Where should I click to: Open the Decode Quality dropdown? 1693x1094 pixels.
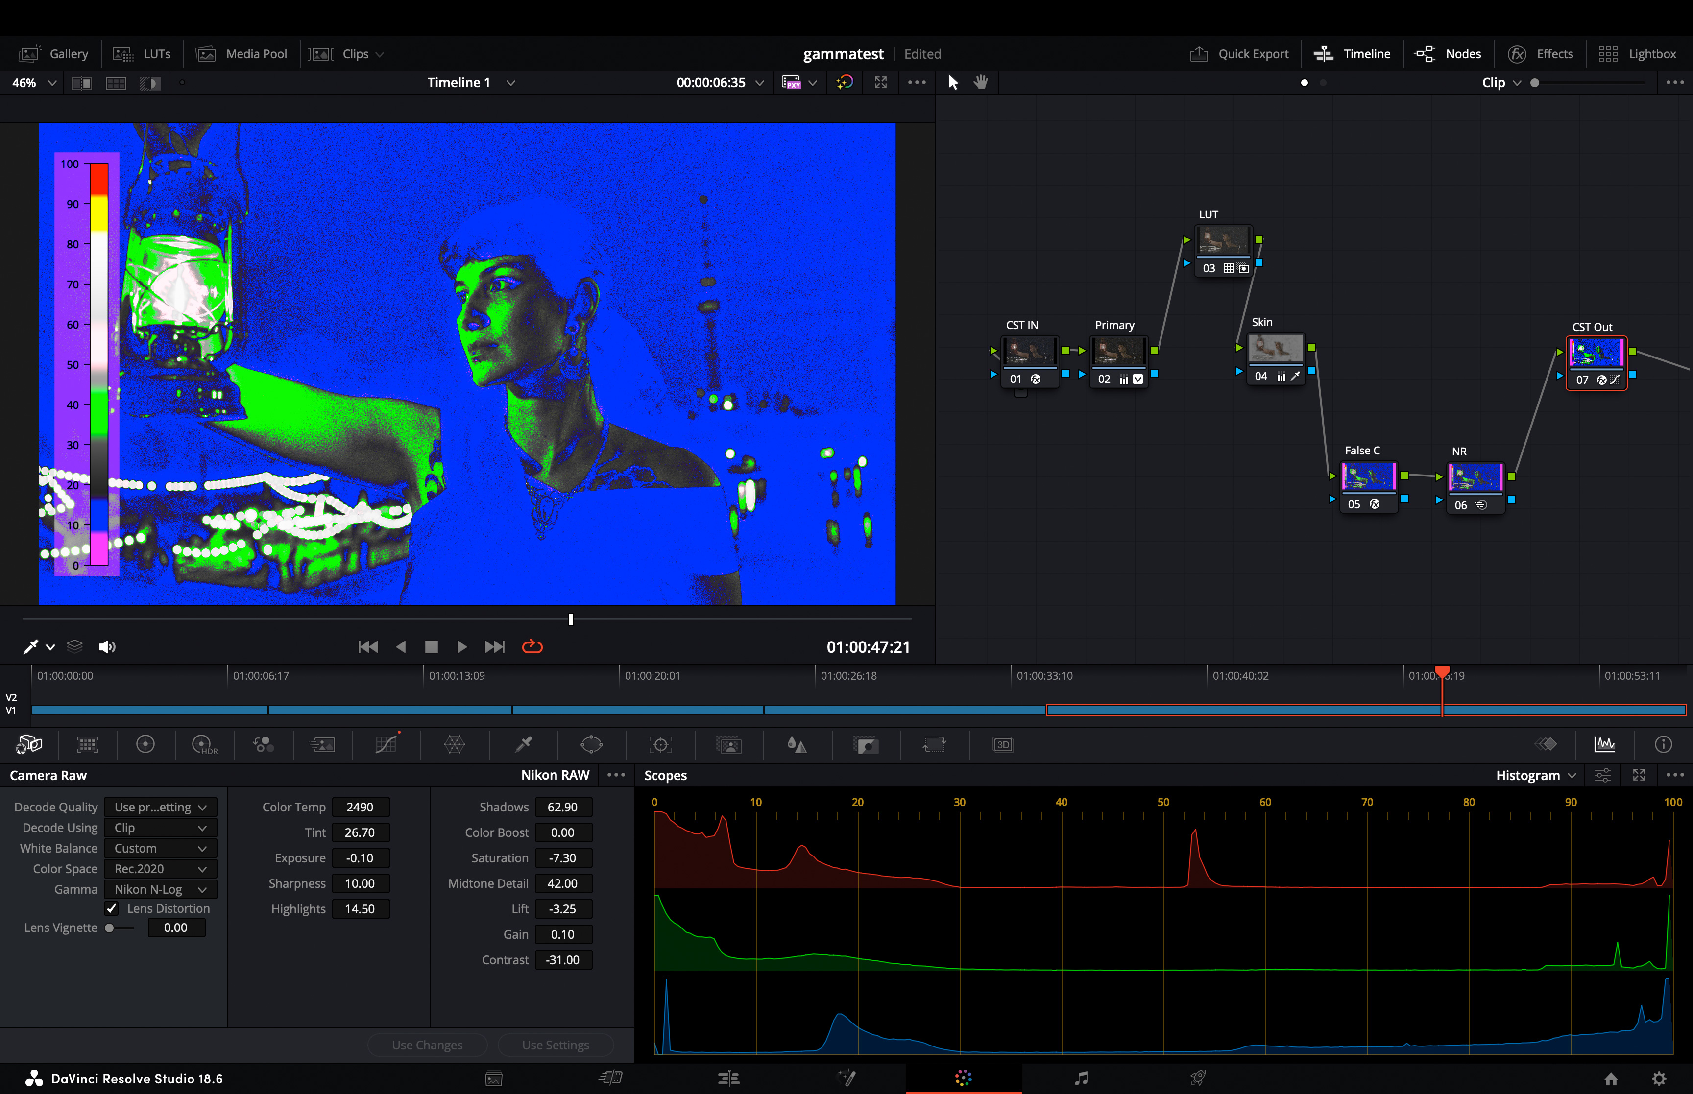pyautogui.click(x=161, y=807)
